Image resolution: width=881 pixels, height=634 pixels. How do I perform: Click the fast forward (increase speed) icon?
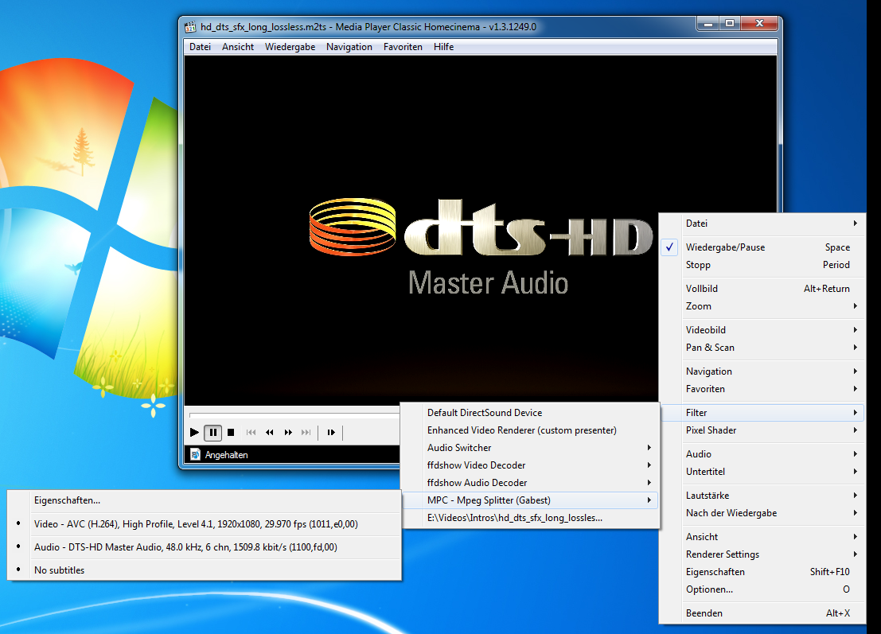tap(288, 433)
